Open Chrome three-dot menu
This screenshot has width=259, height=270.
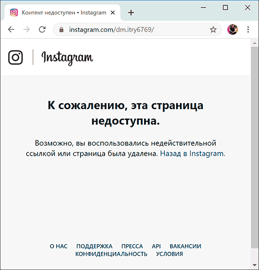[248, 30]
